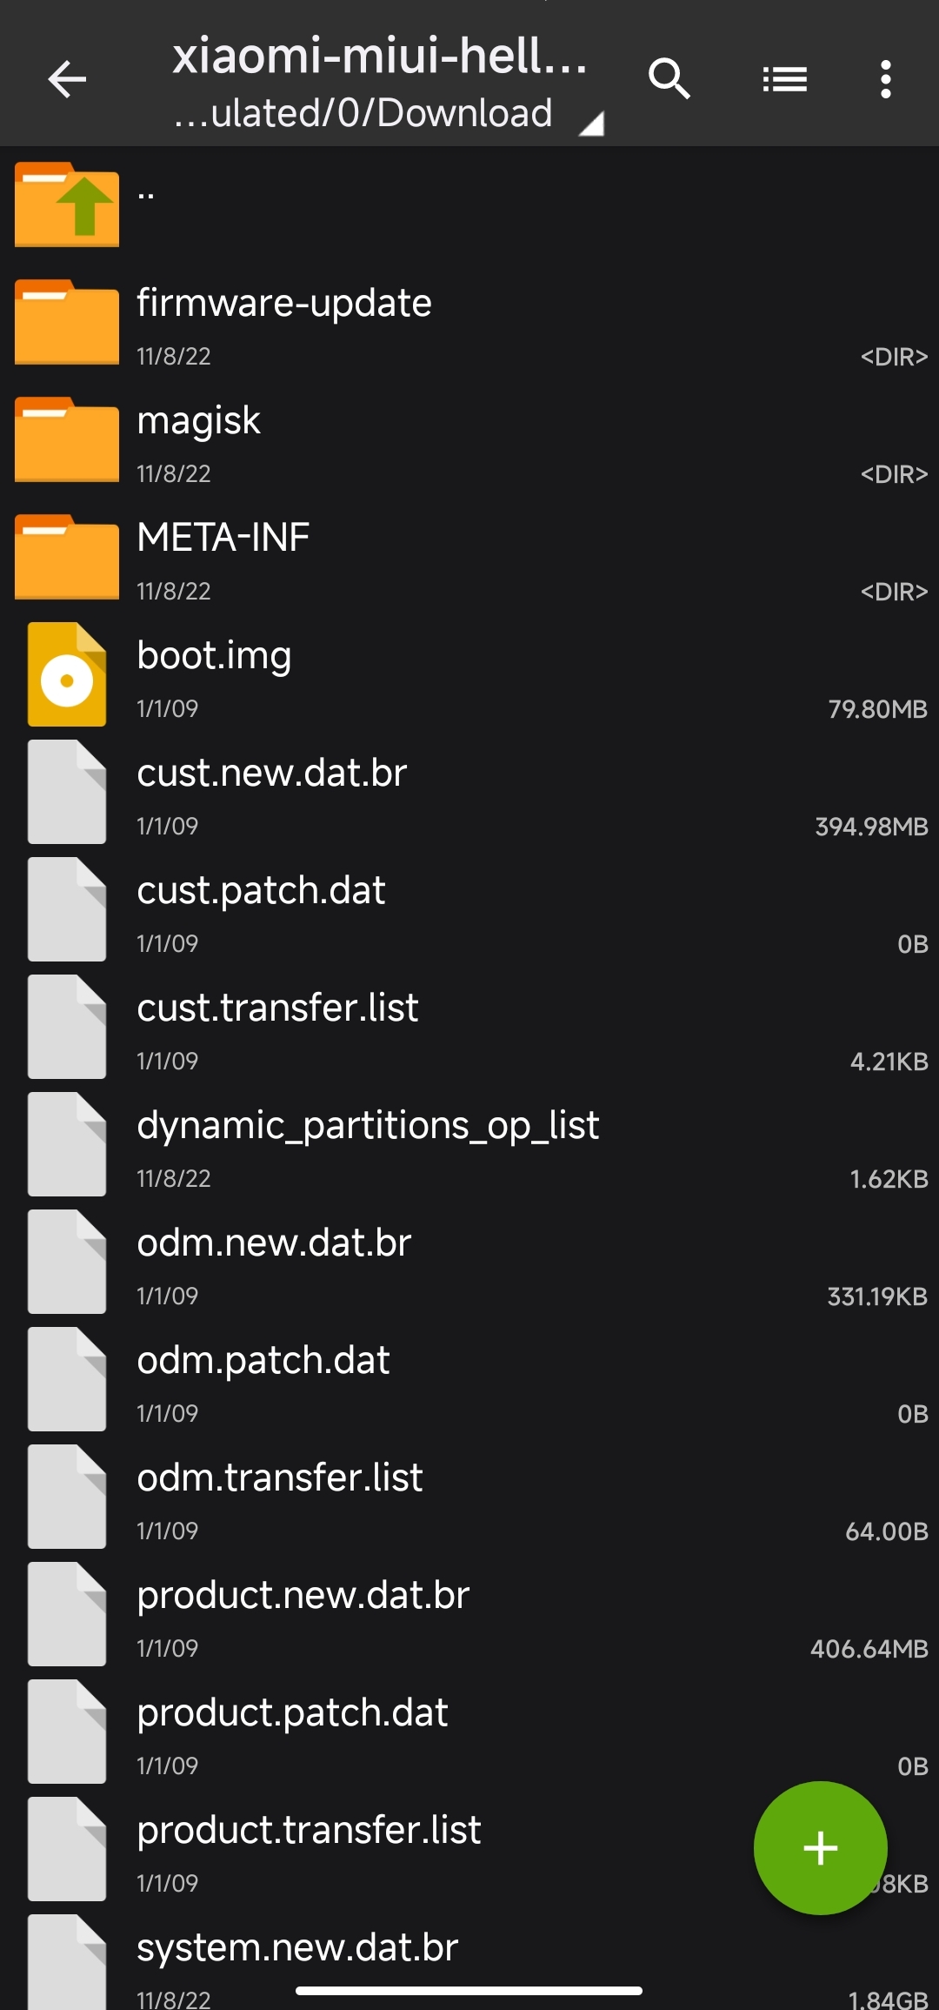
Task: Select system.new.dat.br file icon
Action: click(67, 1962)
